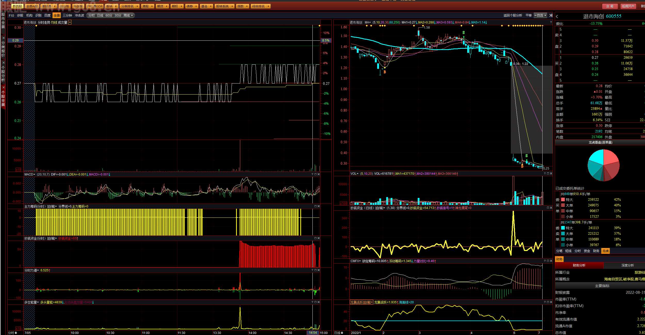
Task: Close the VOL indicator panel
Action: coord(551,174)
